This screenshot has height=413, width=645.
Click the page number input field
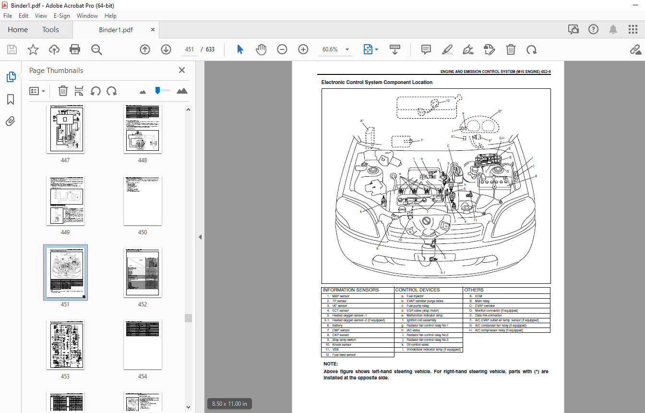click(x=189, y=49)
